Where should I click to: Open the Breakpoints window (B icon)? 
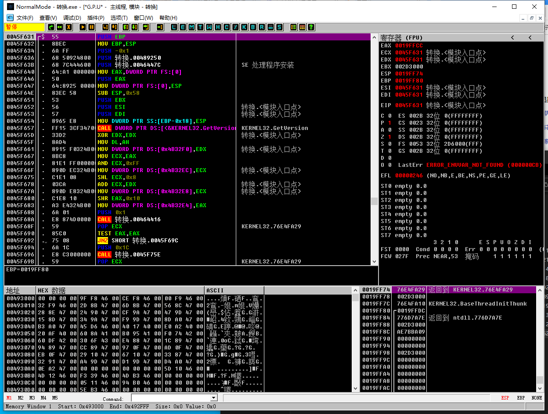coord(253,27)
